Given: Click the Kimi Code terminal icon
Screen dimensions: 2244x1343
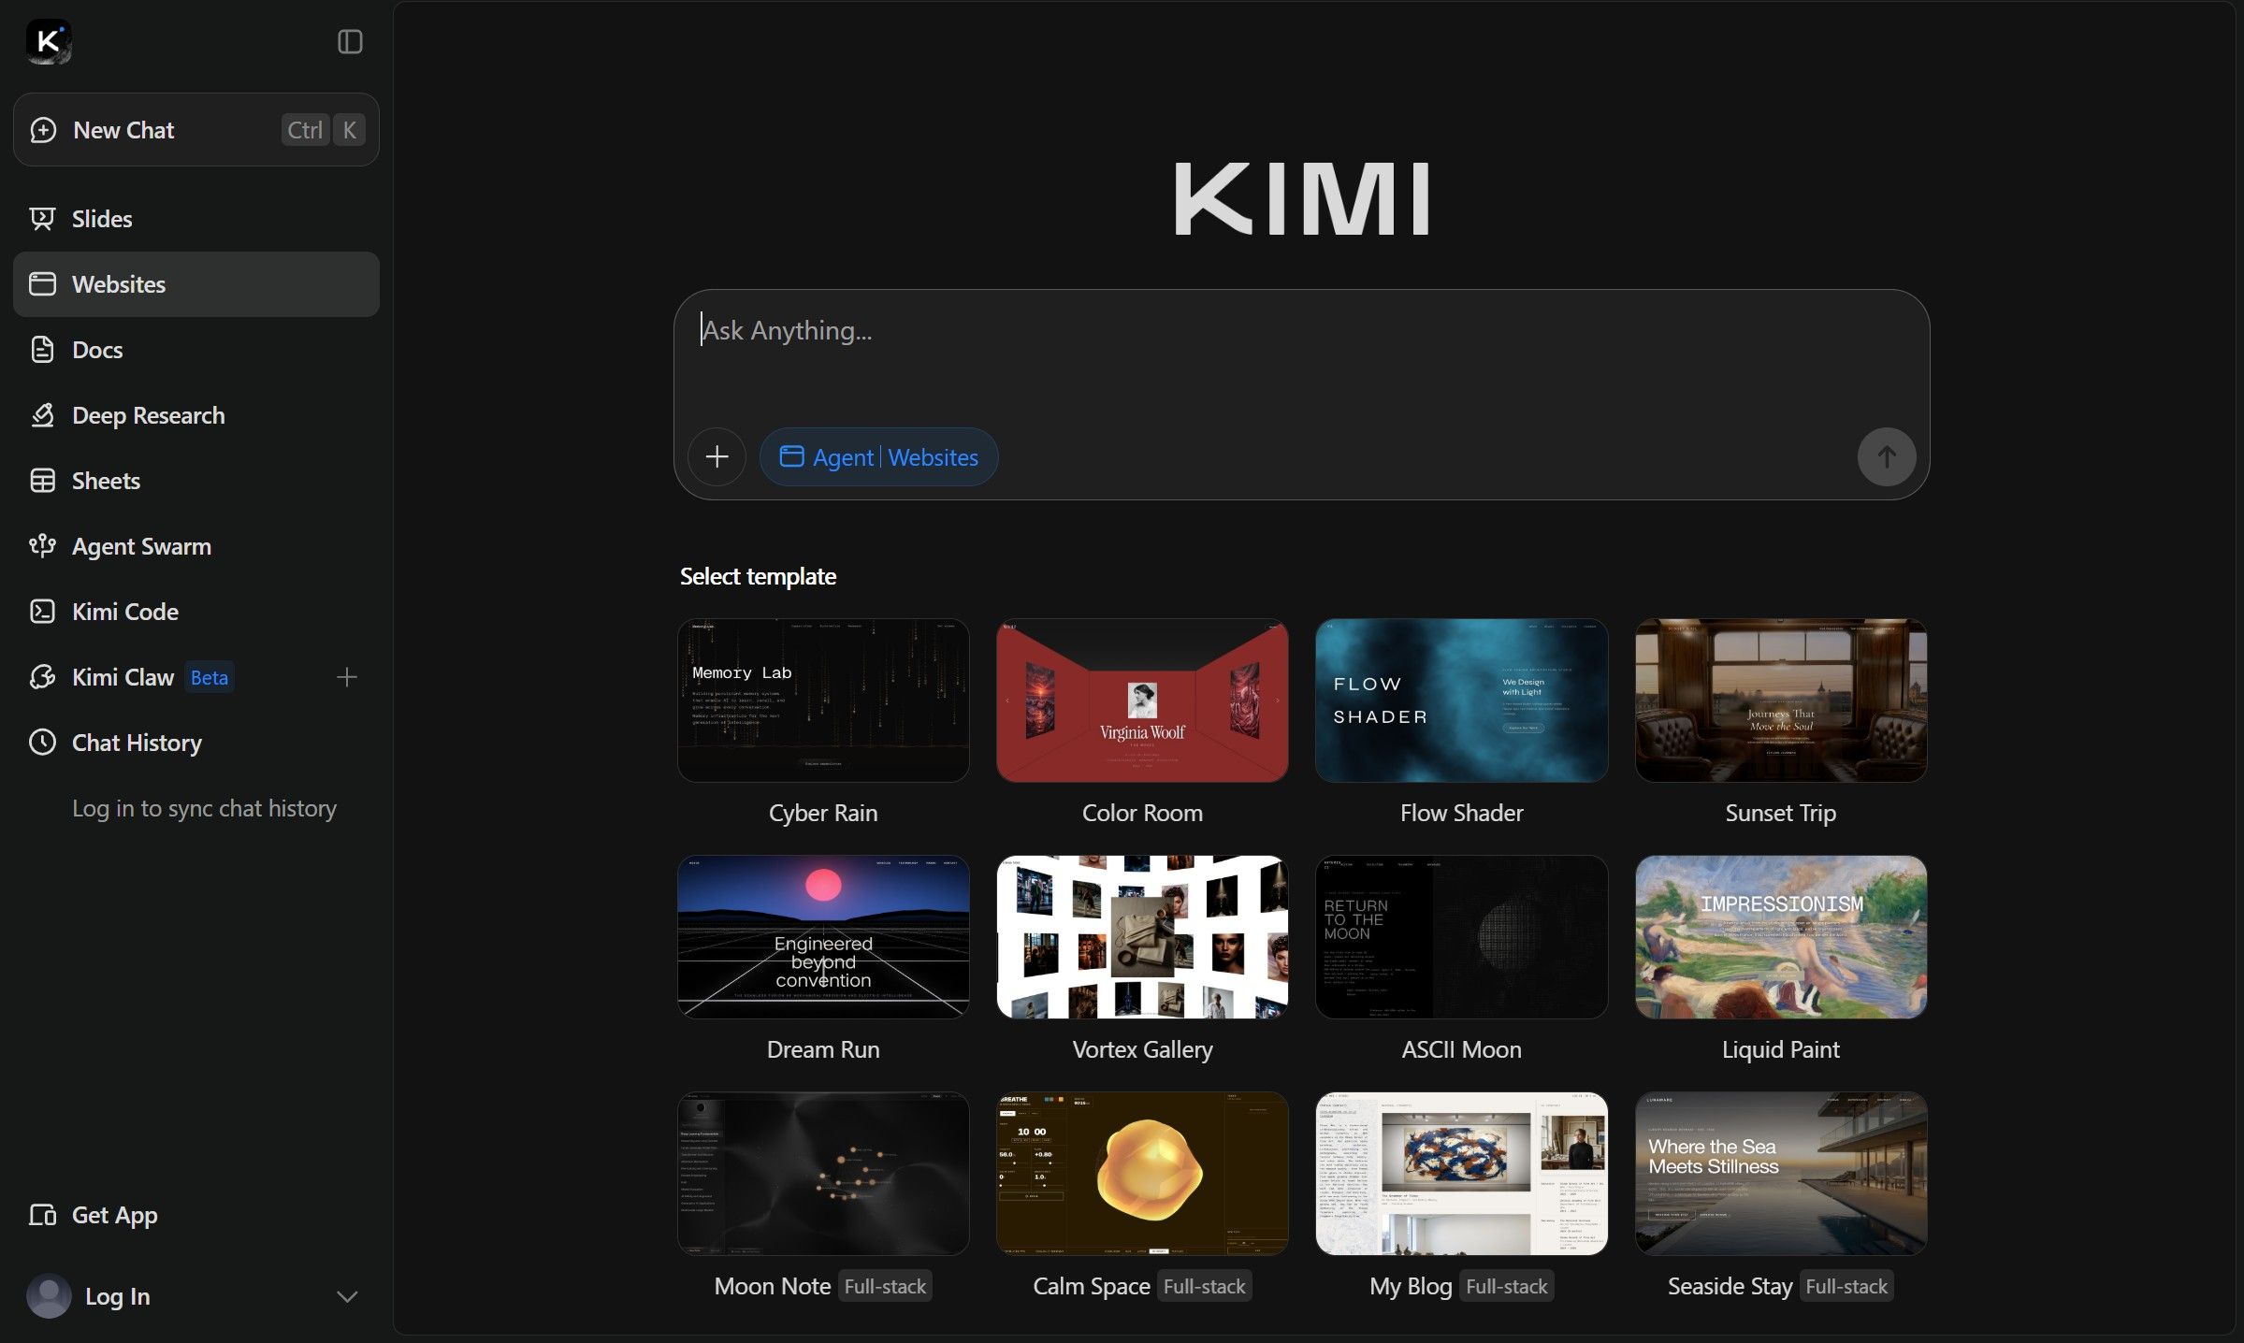Looking at the screenshot, I should click(42, 612).
